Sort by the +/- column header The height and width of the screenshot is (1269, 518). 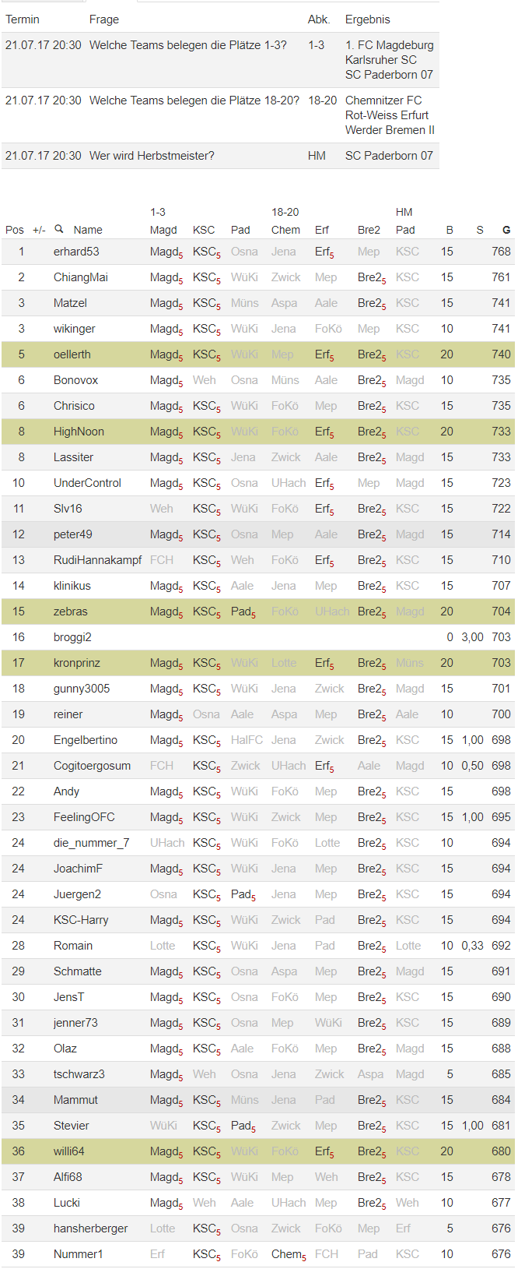tap(39, 230)
